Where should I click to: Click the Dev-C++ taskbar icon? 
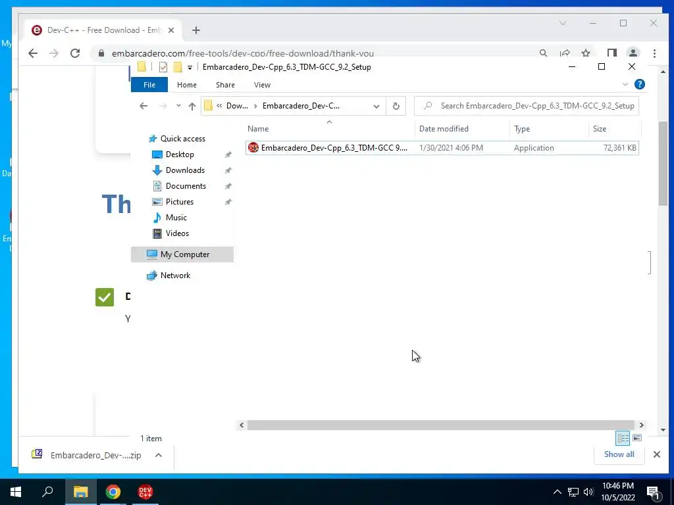tap(145, 492)
